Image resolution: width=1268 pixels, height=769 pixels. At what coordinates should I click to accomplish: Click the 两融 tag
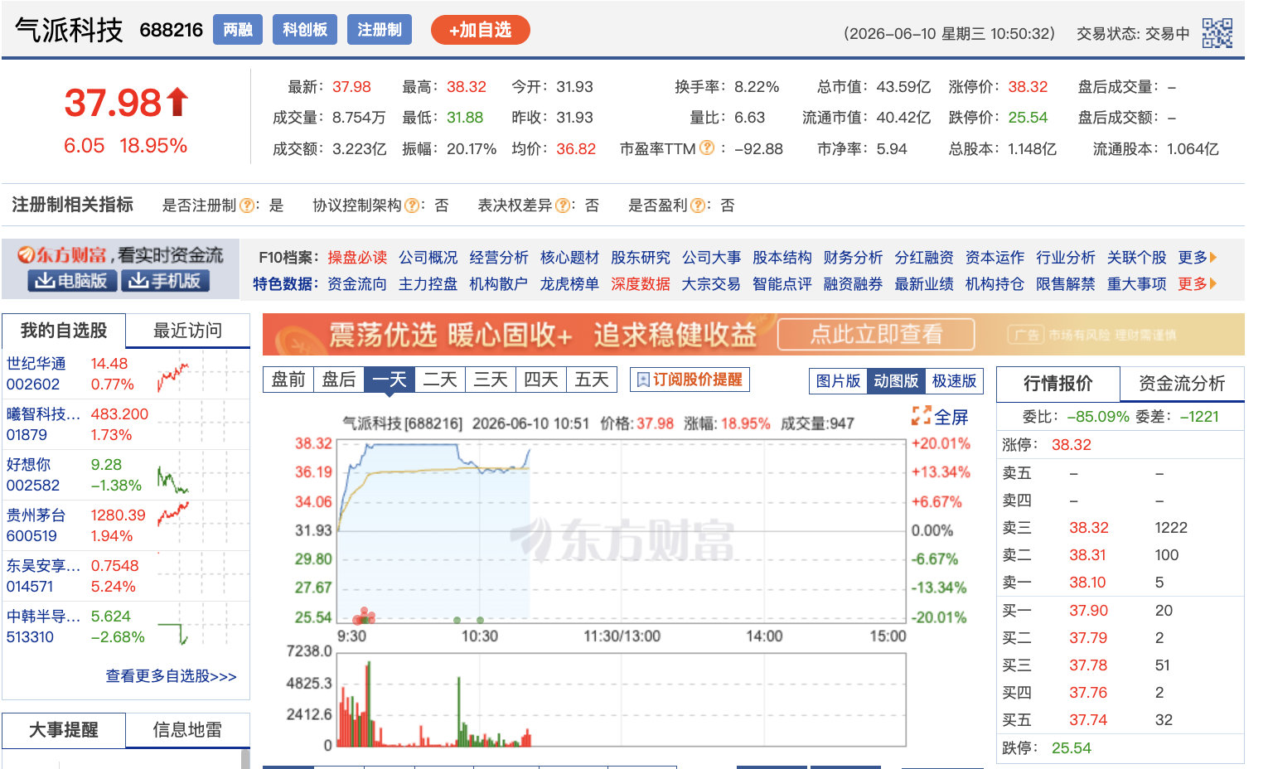pos(238,30)
